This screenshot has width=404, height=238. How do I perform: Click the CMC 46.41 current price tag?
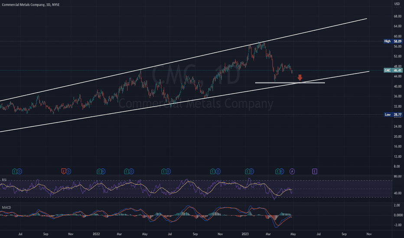click(x=393, y=70)
